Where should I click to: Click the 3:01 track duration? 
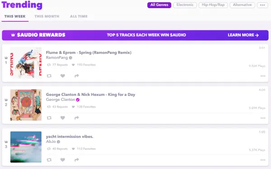pyautogui.click(x=262, y=48)
